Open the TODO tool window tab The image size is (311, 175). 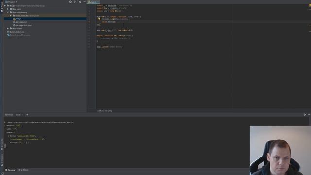(24, 170)
